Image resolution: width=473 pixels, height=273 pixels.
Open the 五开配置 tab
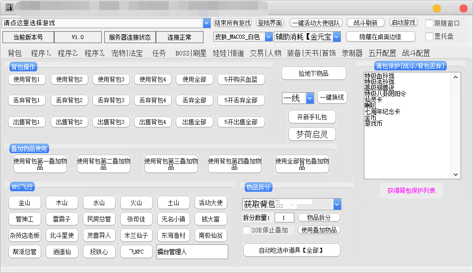(382, 54)
